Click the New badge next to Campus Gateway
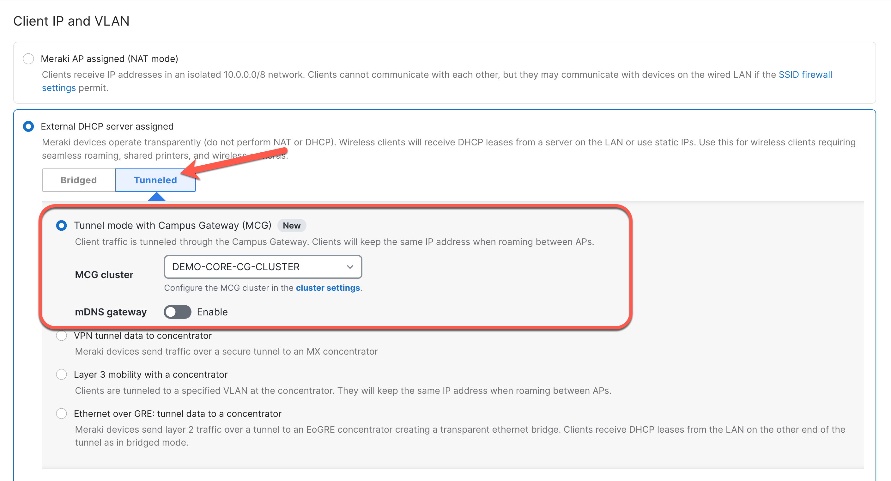The image size is (891, 481). 292,226
